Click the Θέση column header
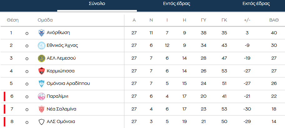Screen dimensions: 285x128 (13, 20)
